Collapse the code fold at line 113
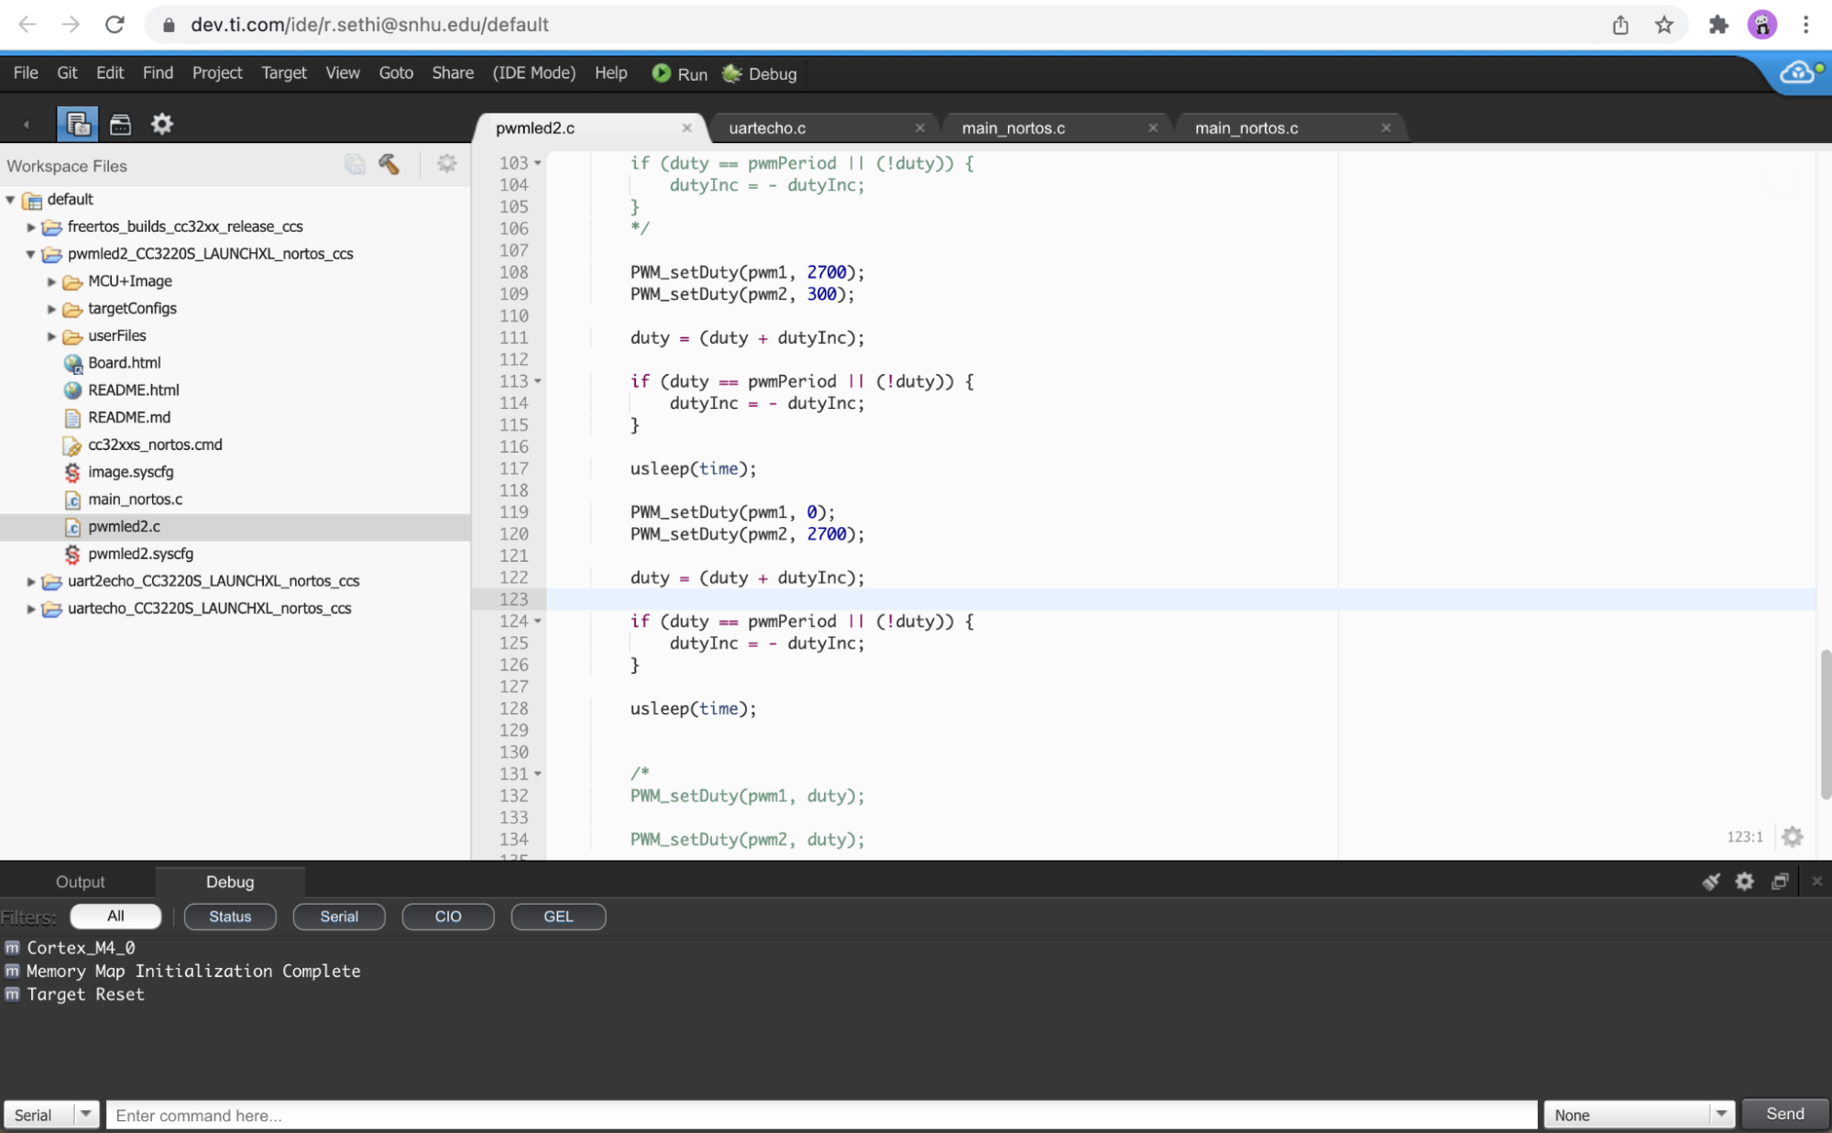Screen dimensions: 1832x1133 tap(538, 381)
